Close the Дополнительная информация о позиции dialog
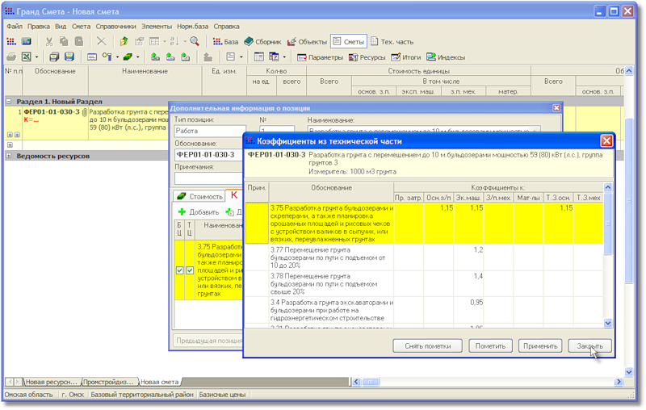The width and height of the screenshot is (646, 410). click(556, 108)
